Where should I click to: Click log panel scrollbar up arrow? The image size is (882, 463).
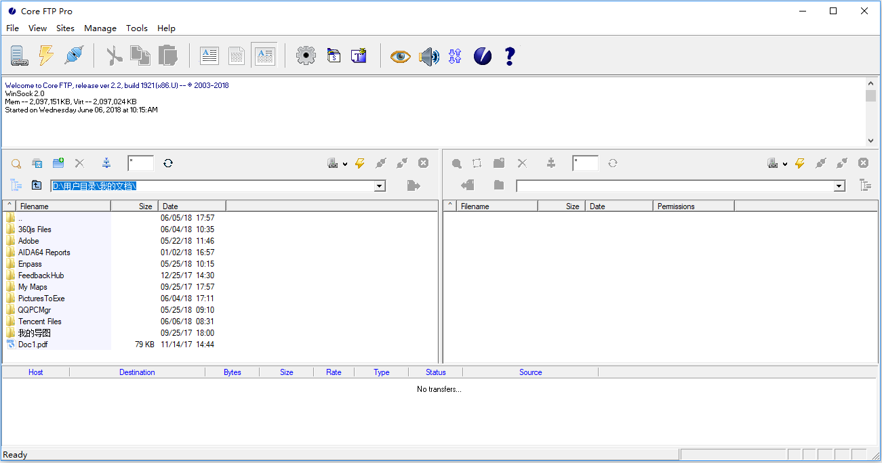pos(871,83)
